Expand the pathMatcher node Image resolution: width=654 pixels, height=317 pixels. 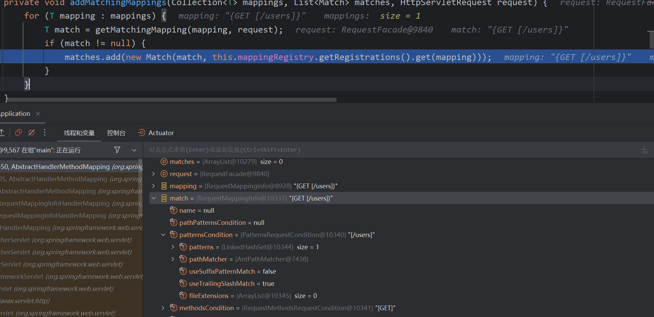click(173, 259)
